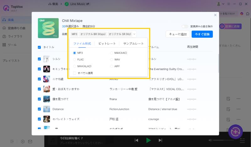The width and height of the screenshot is (251, 147).
Task: Click the Distance track thumbnail
Action: point(46,109)
